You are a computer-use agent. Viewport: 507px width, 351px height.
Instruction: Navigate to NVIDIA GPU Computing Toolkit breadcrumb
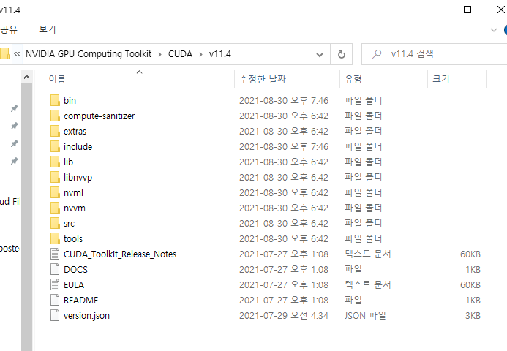point(89,54)
